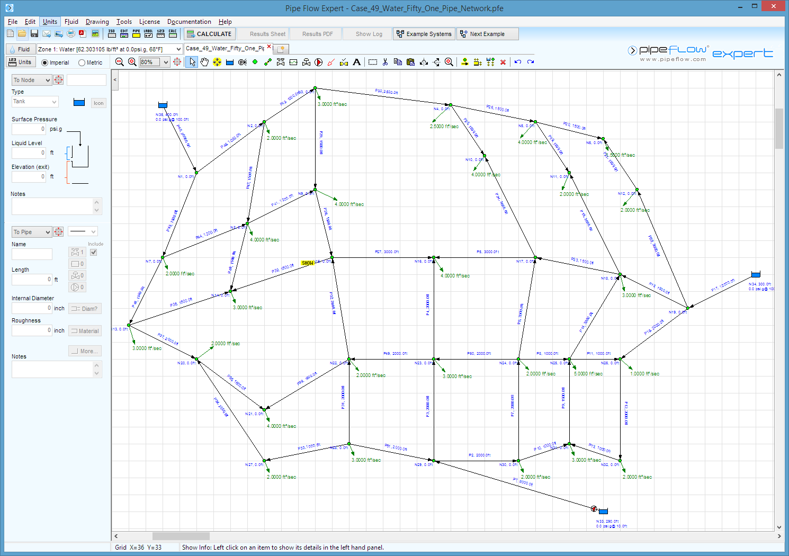Click the Next Example button
The image size is (789, 556).
coord(488,34)
